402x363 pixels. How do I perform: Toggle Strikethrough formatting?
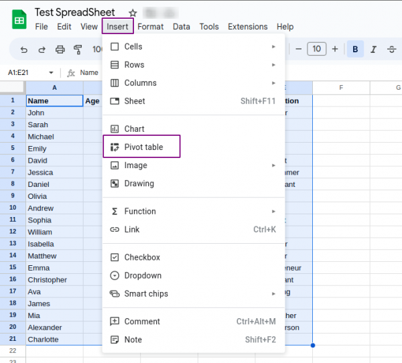(391, 49)
